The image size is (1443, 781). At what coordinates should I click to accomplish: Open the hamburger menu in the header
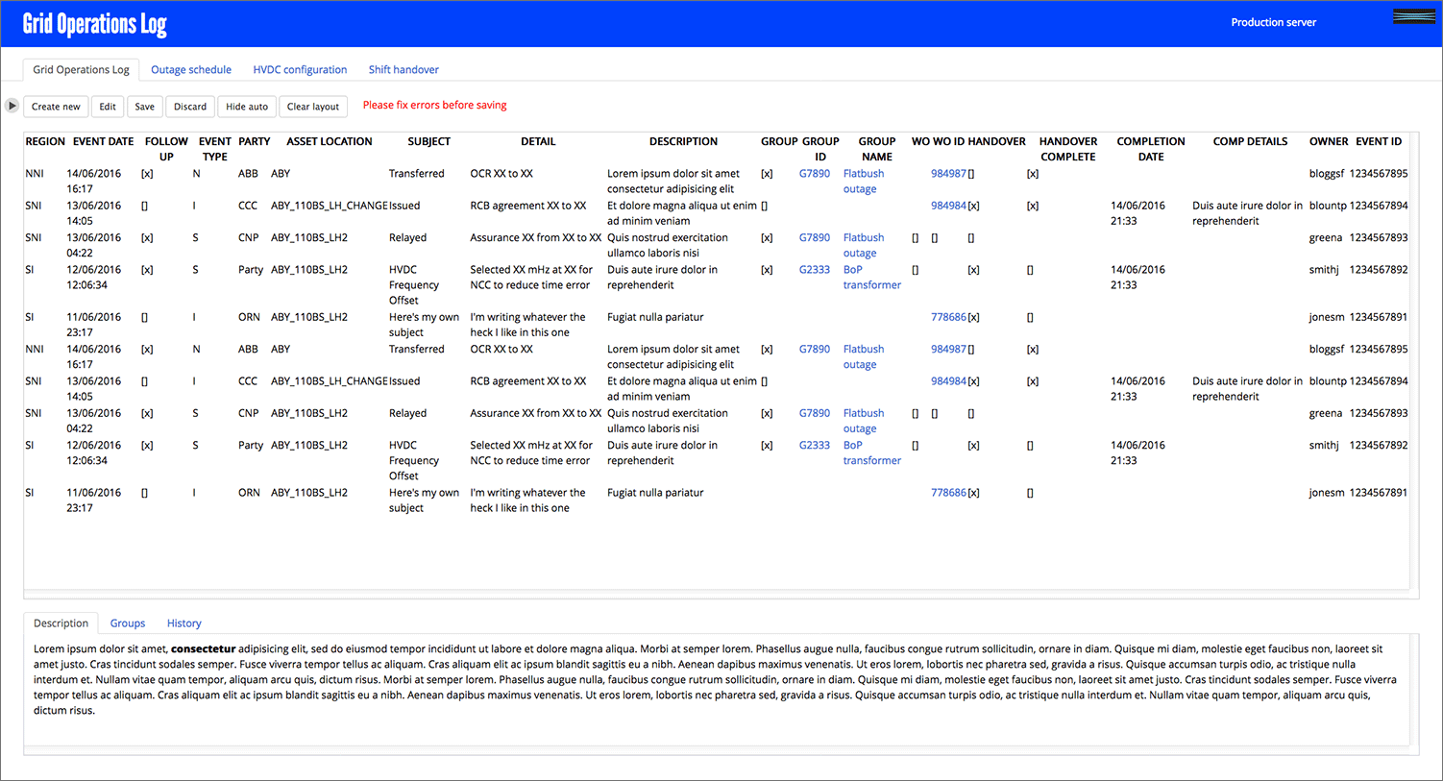click(1413, 17)
